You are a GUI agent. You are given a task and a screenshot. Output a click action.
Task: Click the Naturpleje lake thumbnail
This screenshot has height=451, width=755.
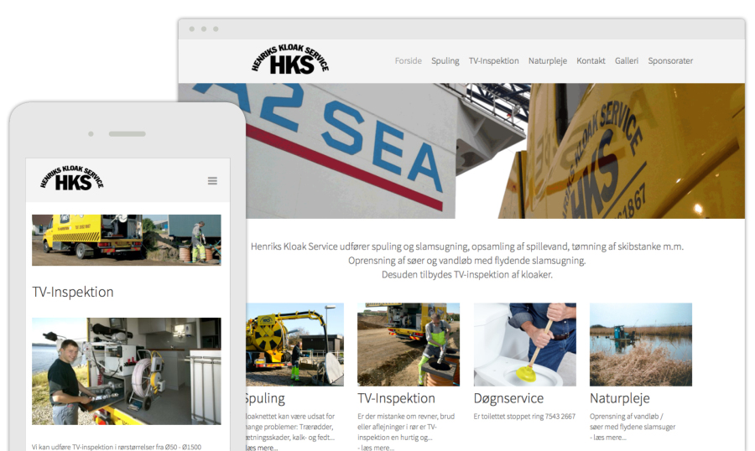(x=640, y=344)
